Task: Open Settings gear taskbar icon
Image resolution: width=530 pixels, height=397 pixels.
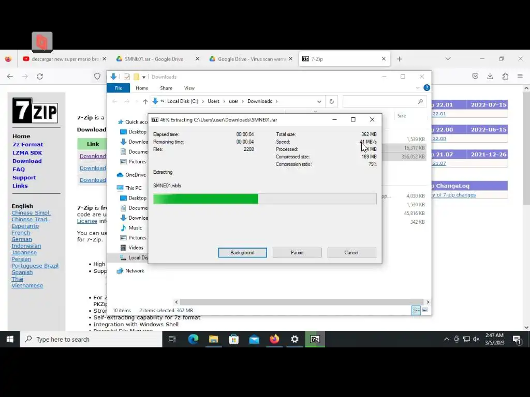Action: [295, 339]
